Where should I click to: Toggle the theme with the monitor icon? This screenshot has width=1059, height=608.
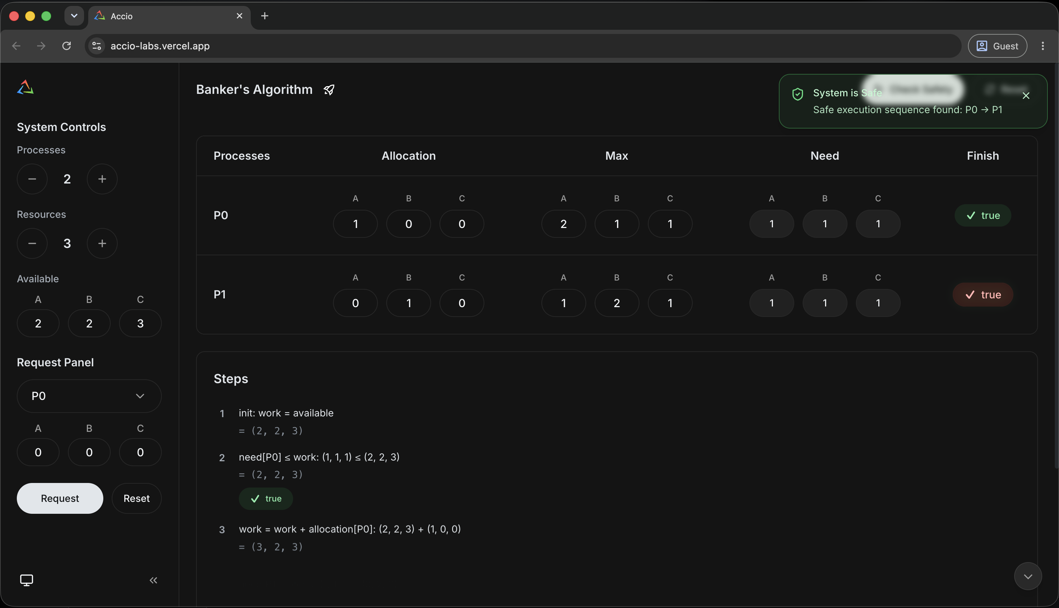coord(27,580)
